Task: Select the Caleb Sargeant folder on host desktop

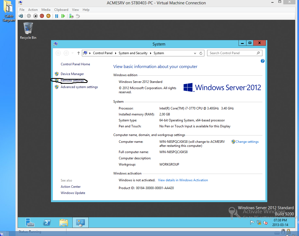Action: [x=9, y=11]
